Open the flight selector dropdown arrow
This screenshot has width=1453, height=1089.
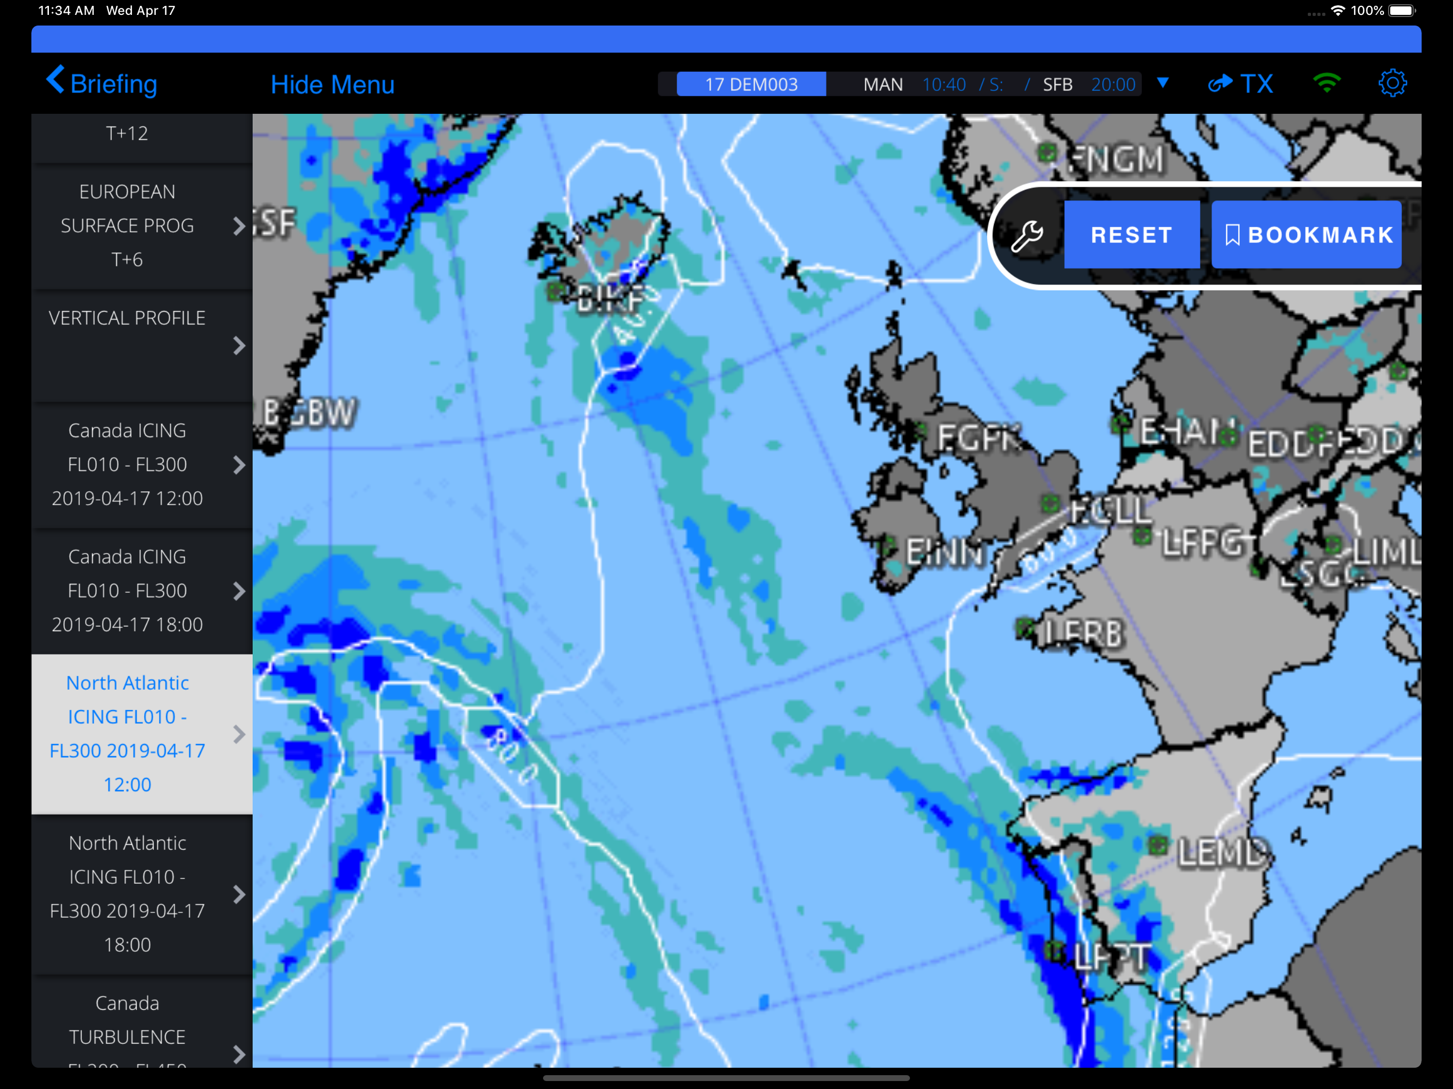(x=1163, y=83)
